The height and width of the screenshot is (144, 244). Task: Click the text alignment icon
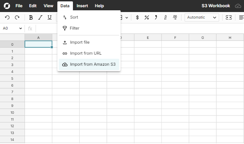[241, 18]
